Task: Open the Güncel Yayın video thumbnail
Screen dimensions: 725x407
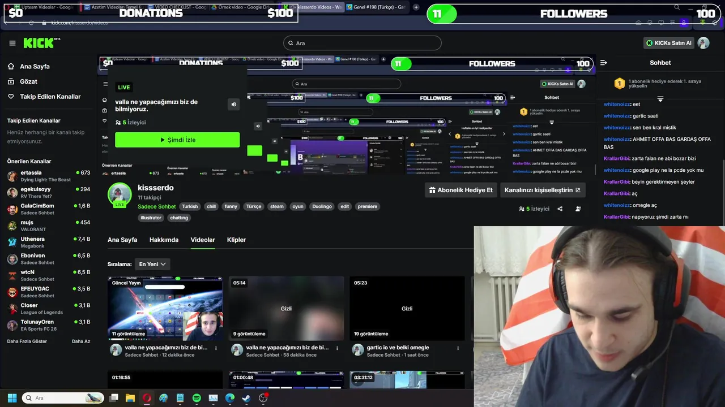Action: [x=165, y=308]
